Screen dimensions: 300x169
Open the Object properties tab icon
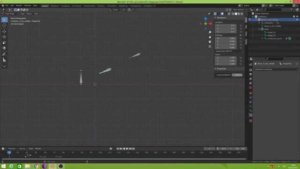click(251, 93)
